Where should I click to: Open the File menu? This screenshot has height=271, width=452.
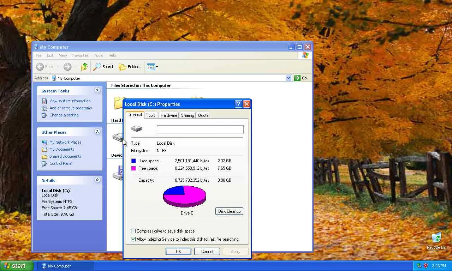(38, 55)
